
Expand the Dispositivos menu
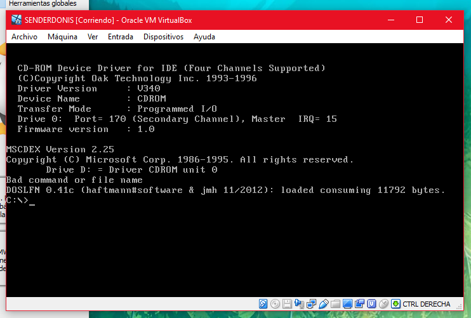(x=163, y=37)
